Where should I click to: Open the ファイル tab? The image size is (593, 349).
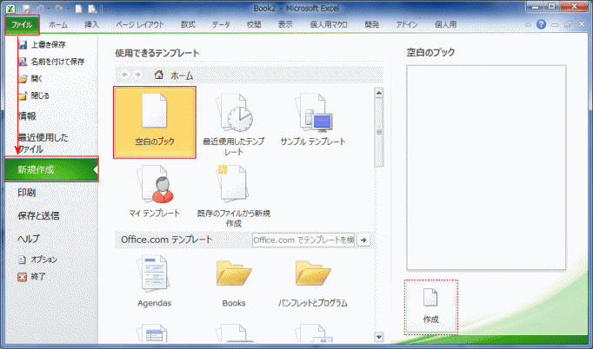[x=22, y=25]
